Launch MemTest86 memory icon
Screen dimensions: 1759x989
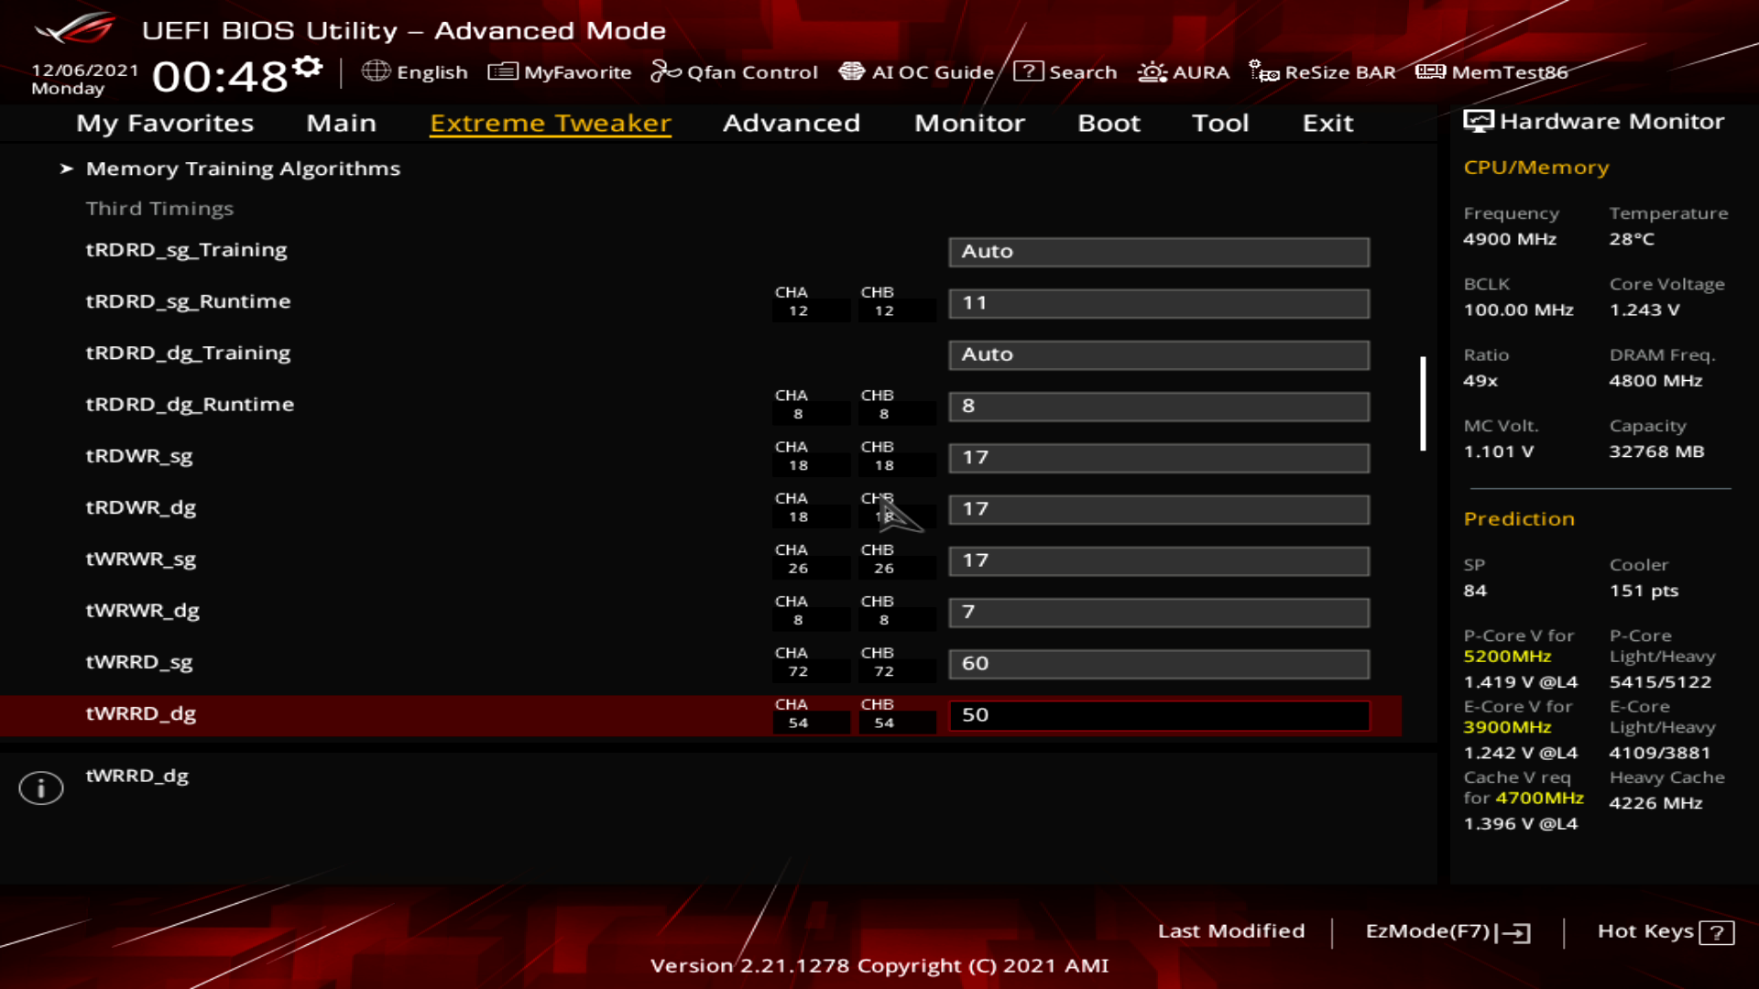[x=1430, y=71]
